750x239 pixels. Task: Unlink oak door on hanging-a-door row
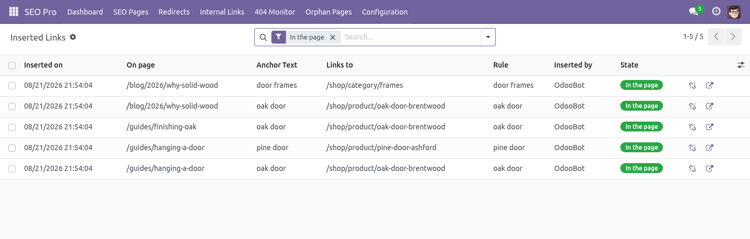[692, 168]
